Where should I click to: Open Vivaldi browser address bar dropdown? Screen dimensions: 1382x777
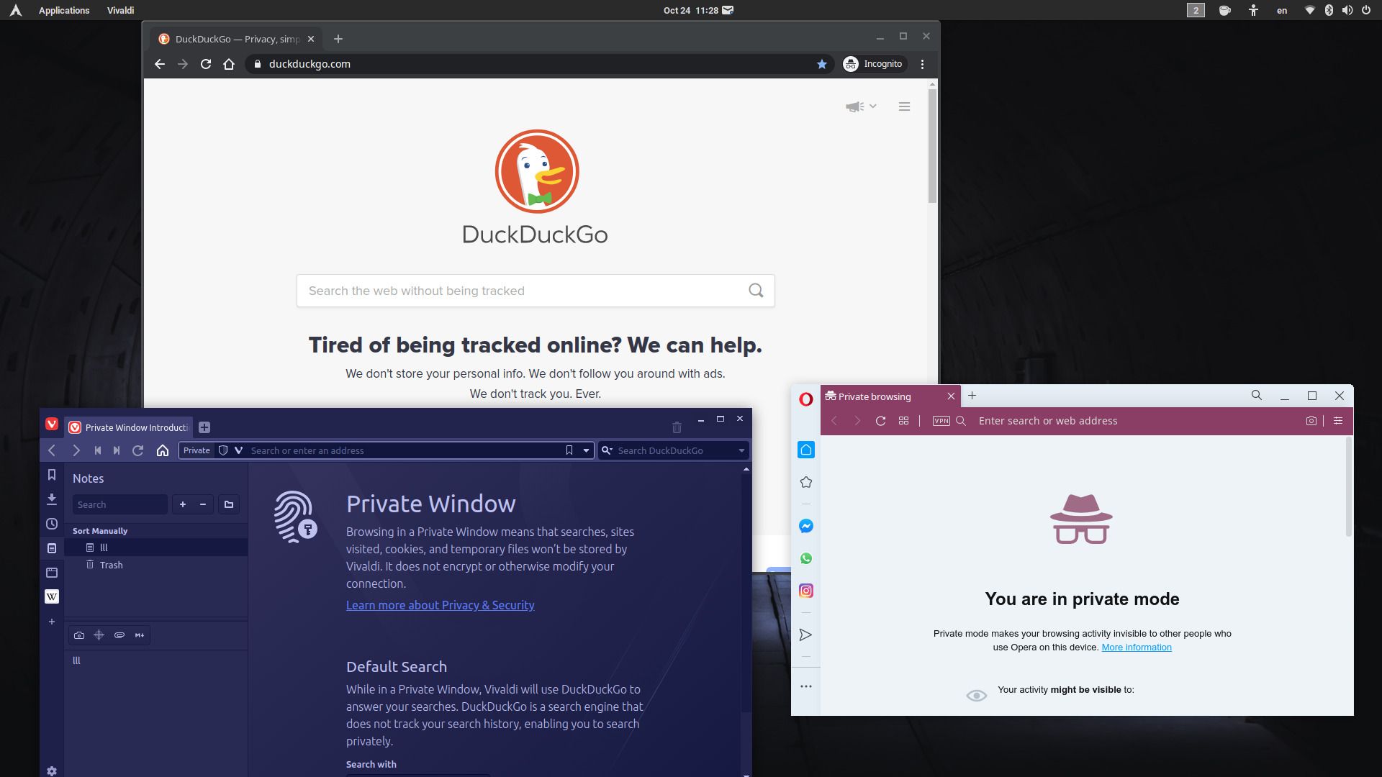(586, 450)
